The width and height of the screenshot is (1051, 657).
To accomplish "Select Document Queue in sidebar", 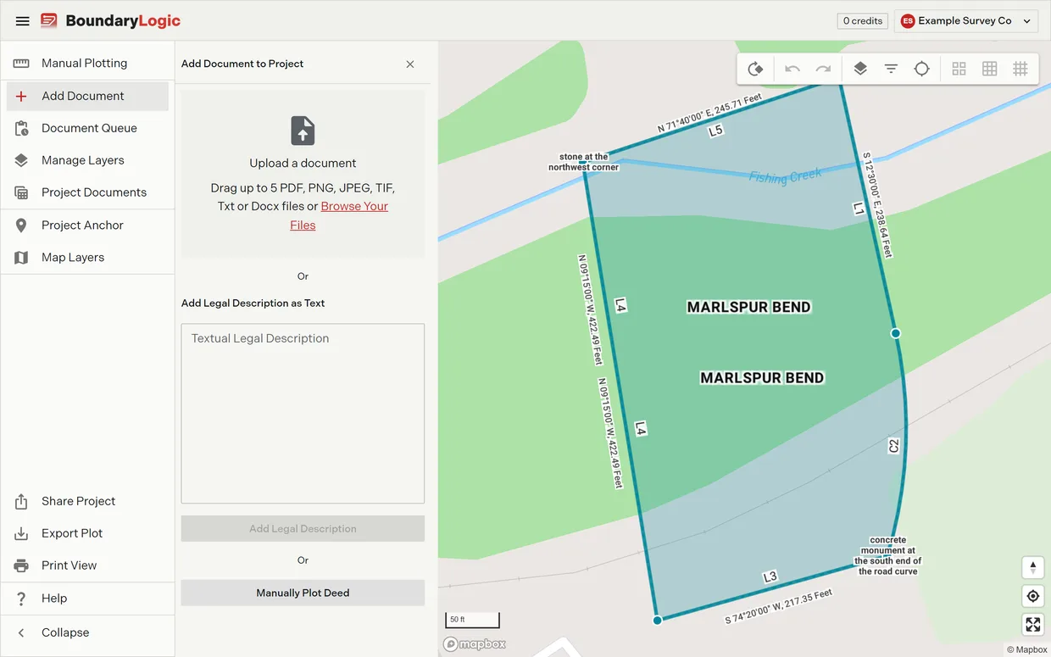I will tap(87, 128).
